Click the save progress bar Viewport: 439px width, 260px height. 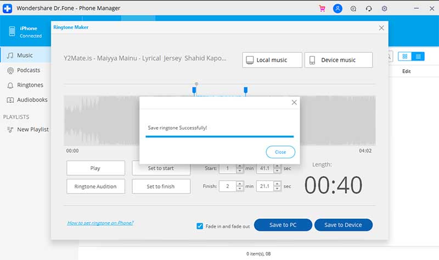pos(219,136)
